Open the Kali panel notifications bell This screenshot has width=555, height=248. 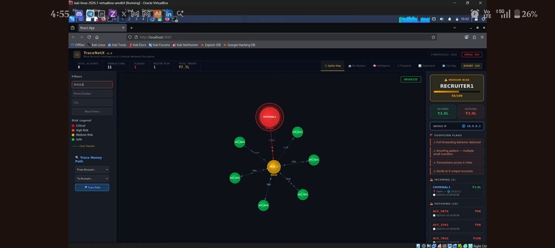tap(450, 19)
